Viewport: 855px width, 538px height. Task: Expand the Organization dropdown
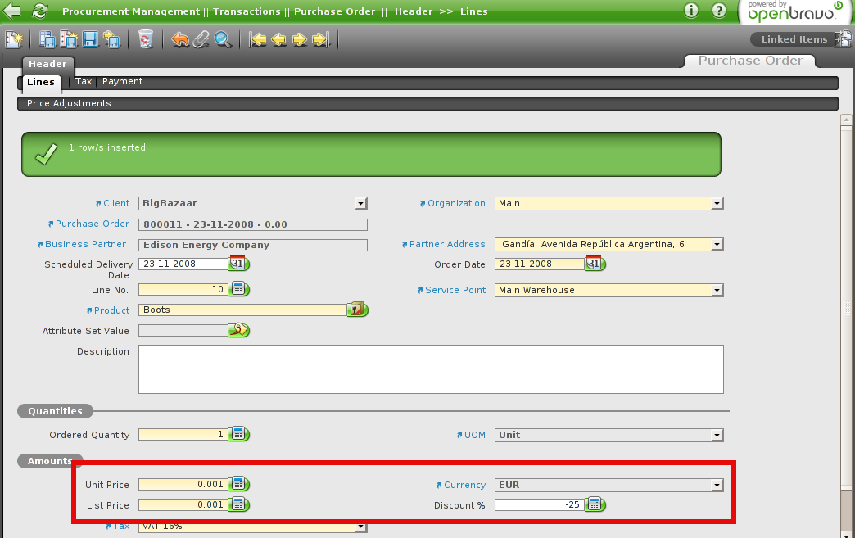point(717,204)
